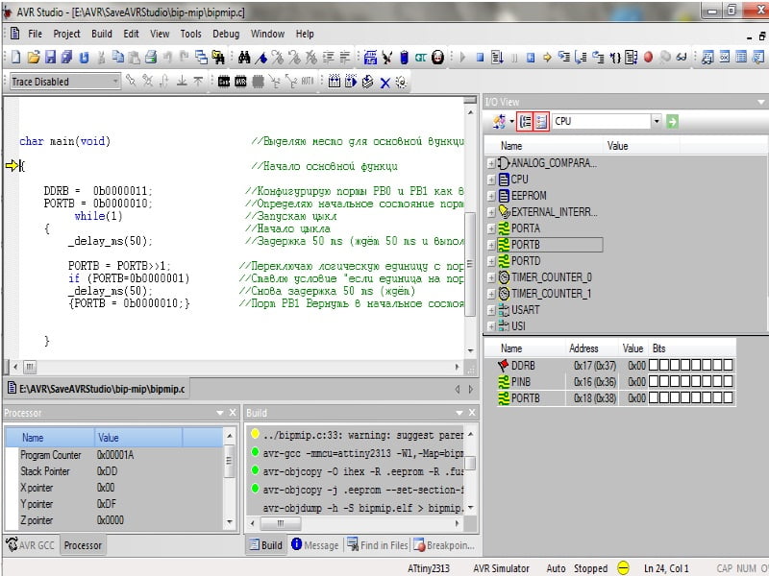Start Auto Step execution
Image resolution: width=769 pixels, height=576 pixels.
[632, 58]
